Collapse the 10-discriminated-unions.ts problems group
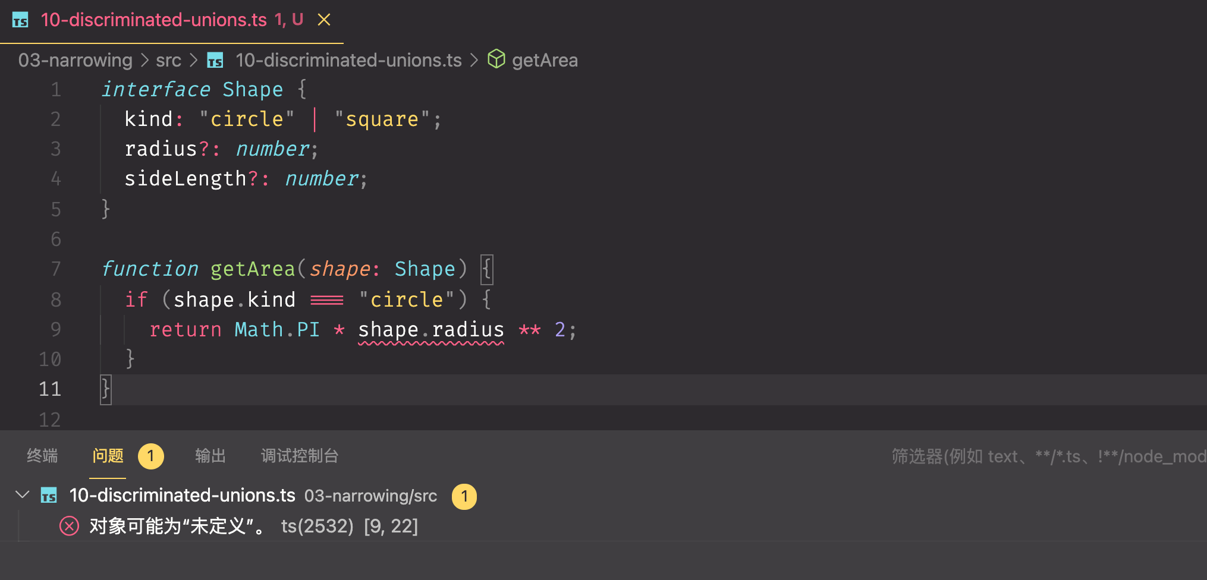1207x580 pixels. tap(23, 494)
